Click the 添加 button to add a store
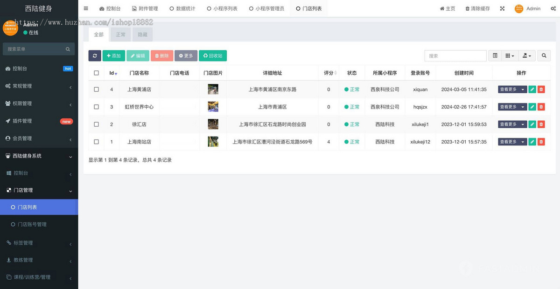The height and width of the screenshot is (289, 560). tap(114, 55)
